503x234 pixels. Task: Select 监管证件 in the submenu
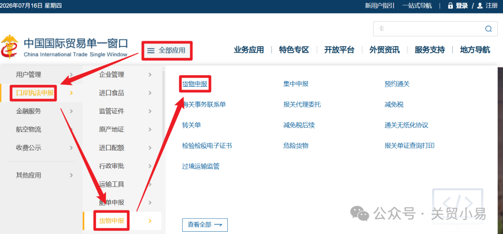[x=111, y=111]
